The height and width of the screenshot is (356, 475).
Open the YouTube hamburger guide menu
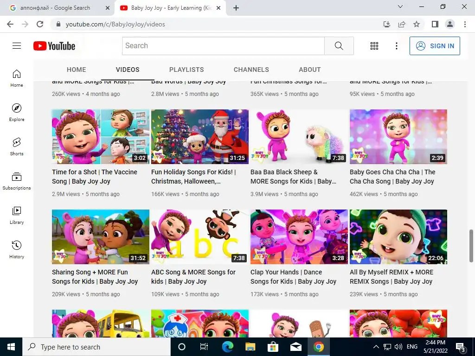coord(17,46)
